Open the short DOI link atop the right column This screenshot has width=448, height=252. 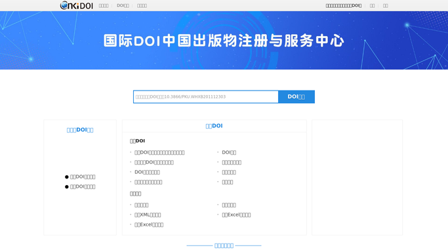(229, 152)
